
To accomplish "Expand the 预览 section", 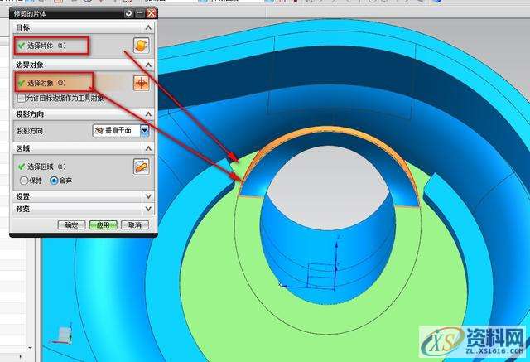I will click(148, 209).
